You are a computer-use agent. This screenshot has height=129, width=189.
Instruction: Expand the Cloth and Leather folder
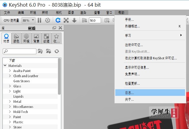pyautogui.click(x=10, y=76)
